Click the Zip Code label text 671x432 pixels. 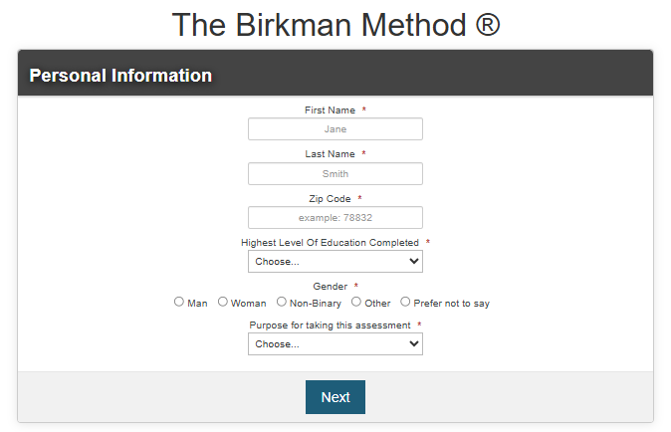click(x=330, y=199)
